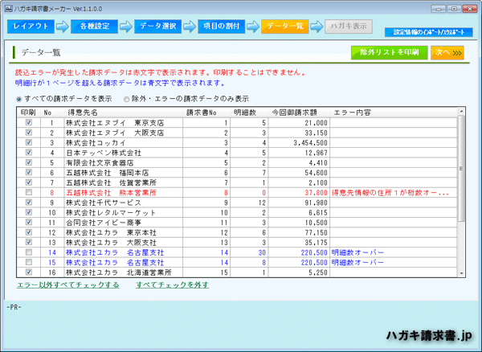Select row 五越株式会社 佐賀営業所

click(237, 182)
